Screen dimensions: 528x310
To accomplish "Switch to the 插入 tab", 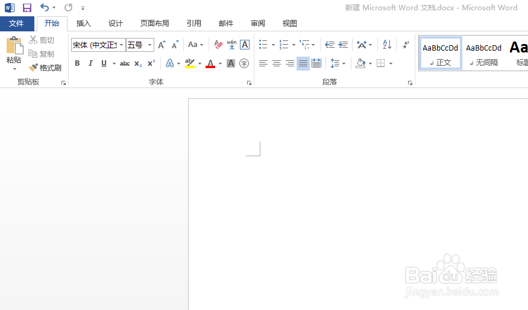I will click(x=84, y=24).
